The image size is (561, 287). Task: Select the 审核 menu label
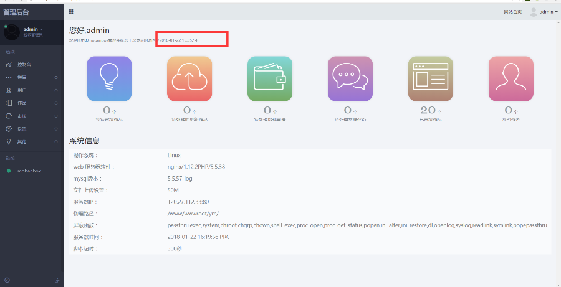[22, 116]
